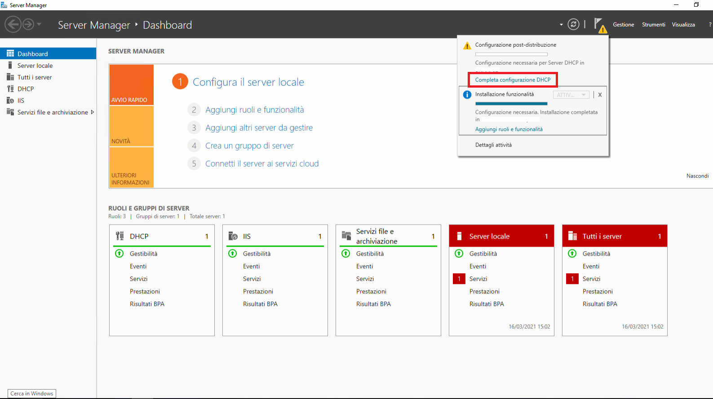Viewport: 713px width, 399px height.
Task: Click the circled step number 1 icon
Action: click(180, 81)
